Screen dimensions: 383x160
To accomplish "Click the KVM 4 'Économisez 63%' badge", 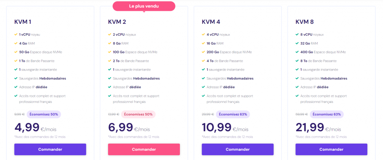I will [x=233, y=114].
